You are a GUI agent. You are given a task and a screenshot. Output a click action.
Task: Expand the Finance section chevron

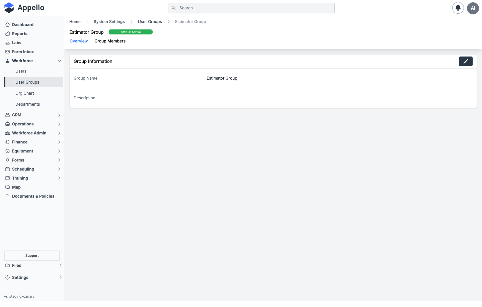pos(59,142)
